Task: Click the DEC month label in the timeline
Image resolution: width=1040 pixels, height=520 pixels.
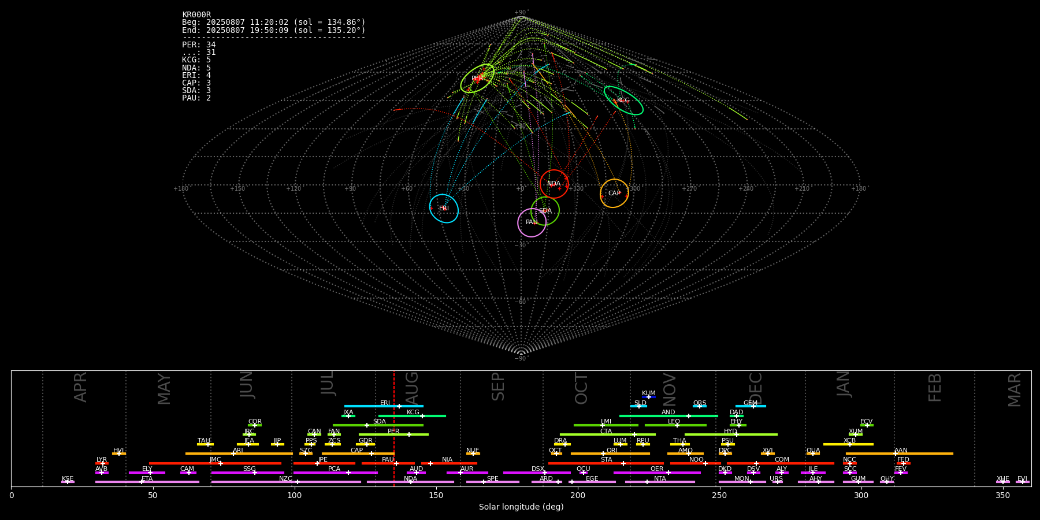Action: (756, 388)
